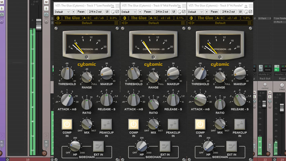Toggle EXT IN sidechain on Mid Parallel Glue
Image resolution: width=286 pixels, height=161 pixels.
pos(165,146)
